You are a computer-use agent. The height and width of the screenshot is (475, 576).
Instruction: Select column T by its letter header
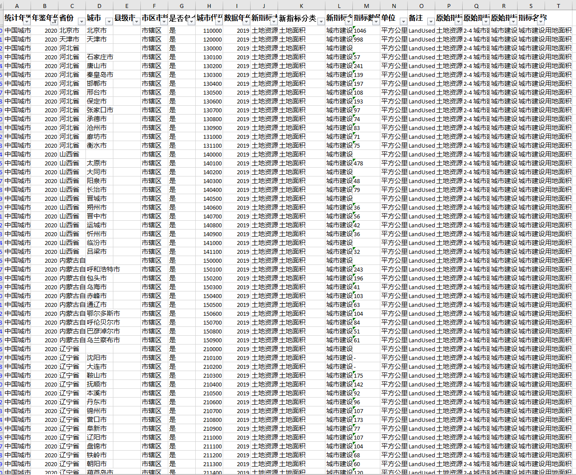point(559,6)
